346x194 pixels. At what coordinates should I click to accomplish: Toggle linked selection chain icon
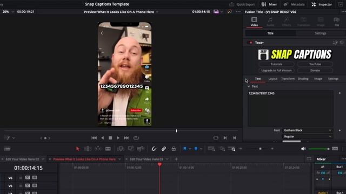[x=163, y=149]
